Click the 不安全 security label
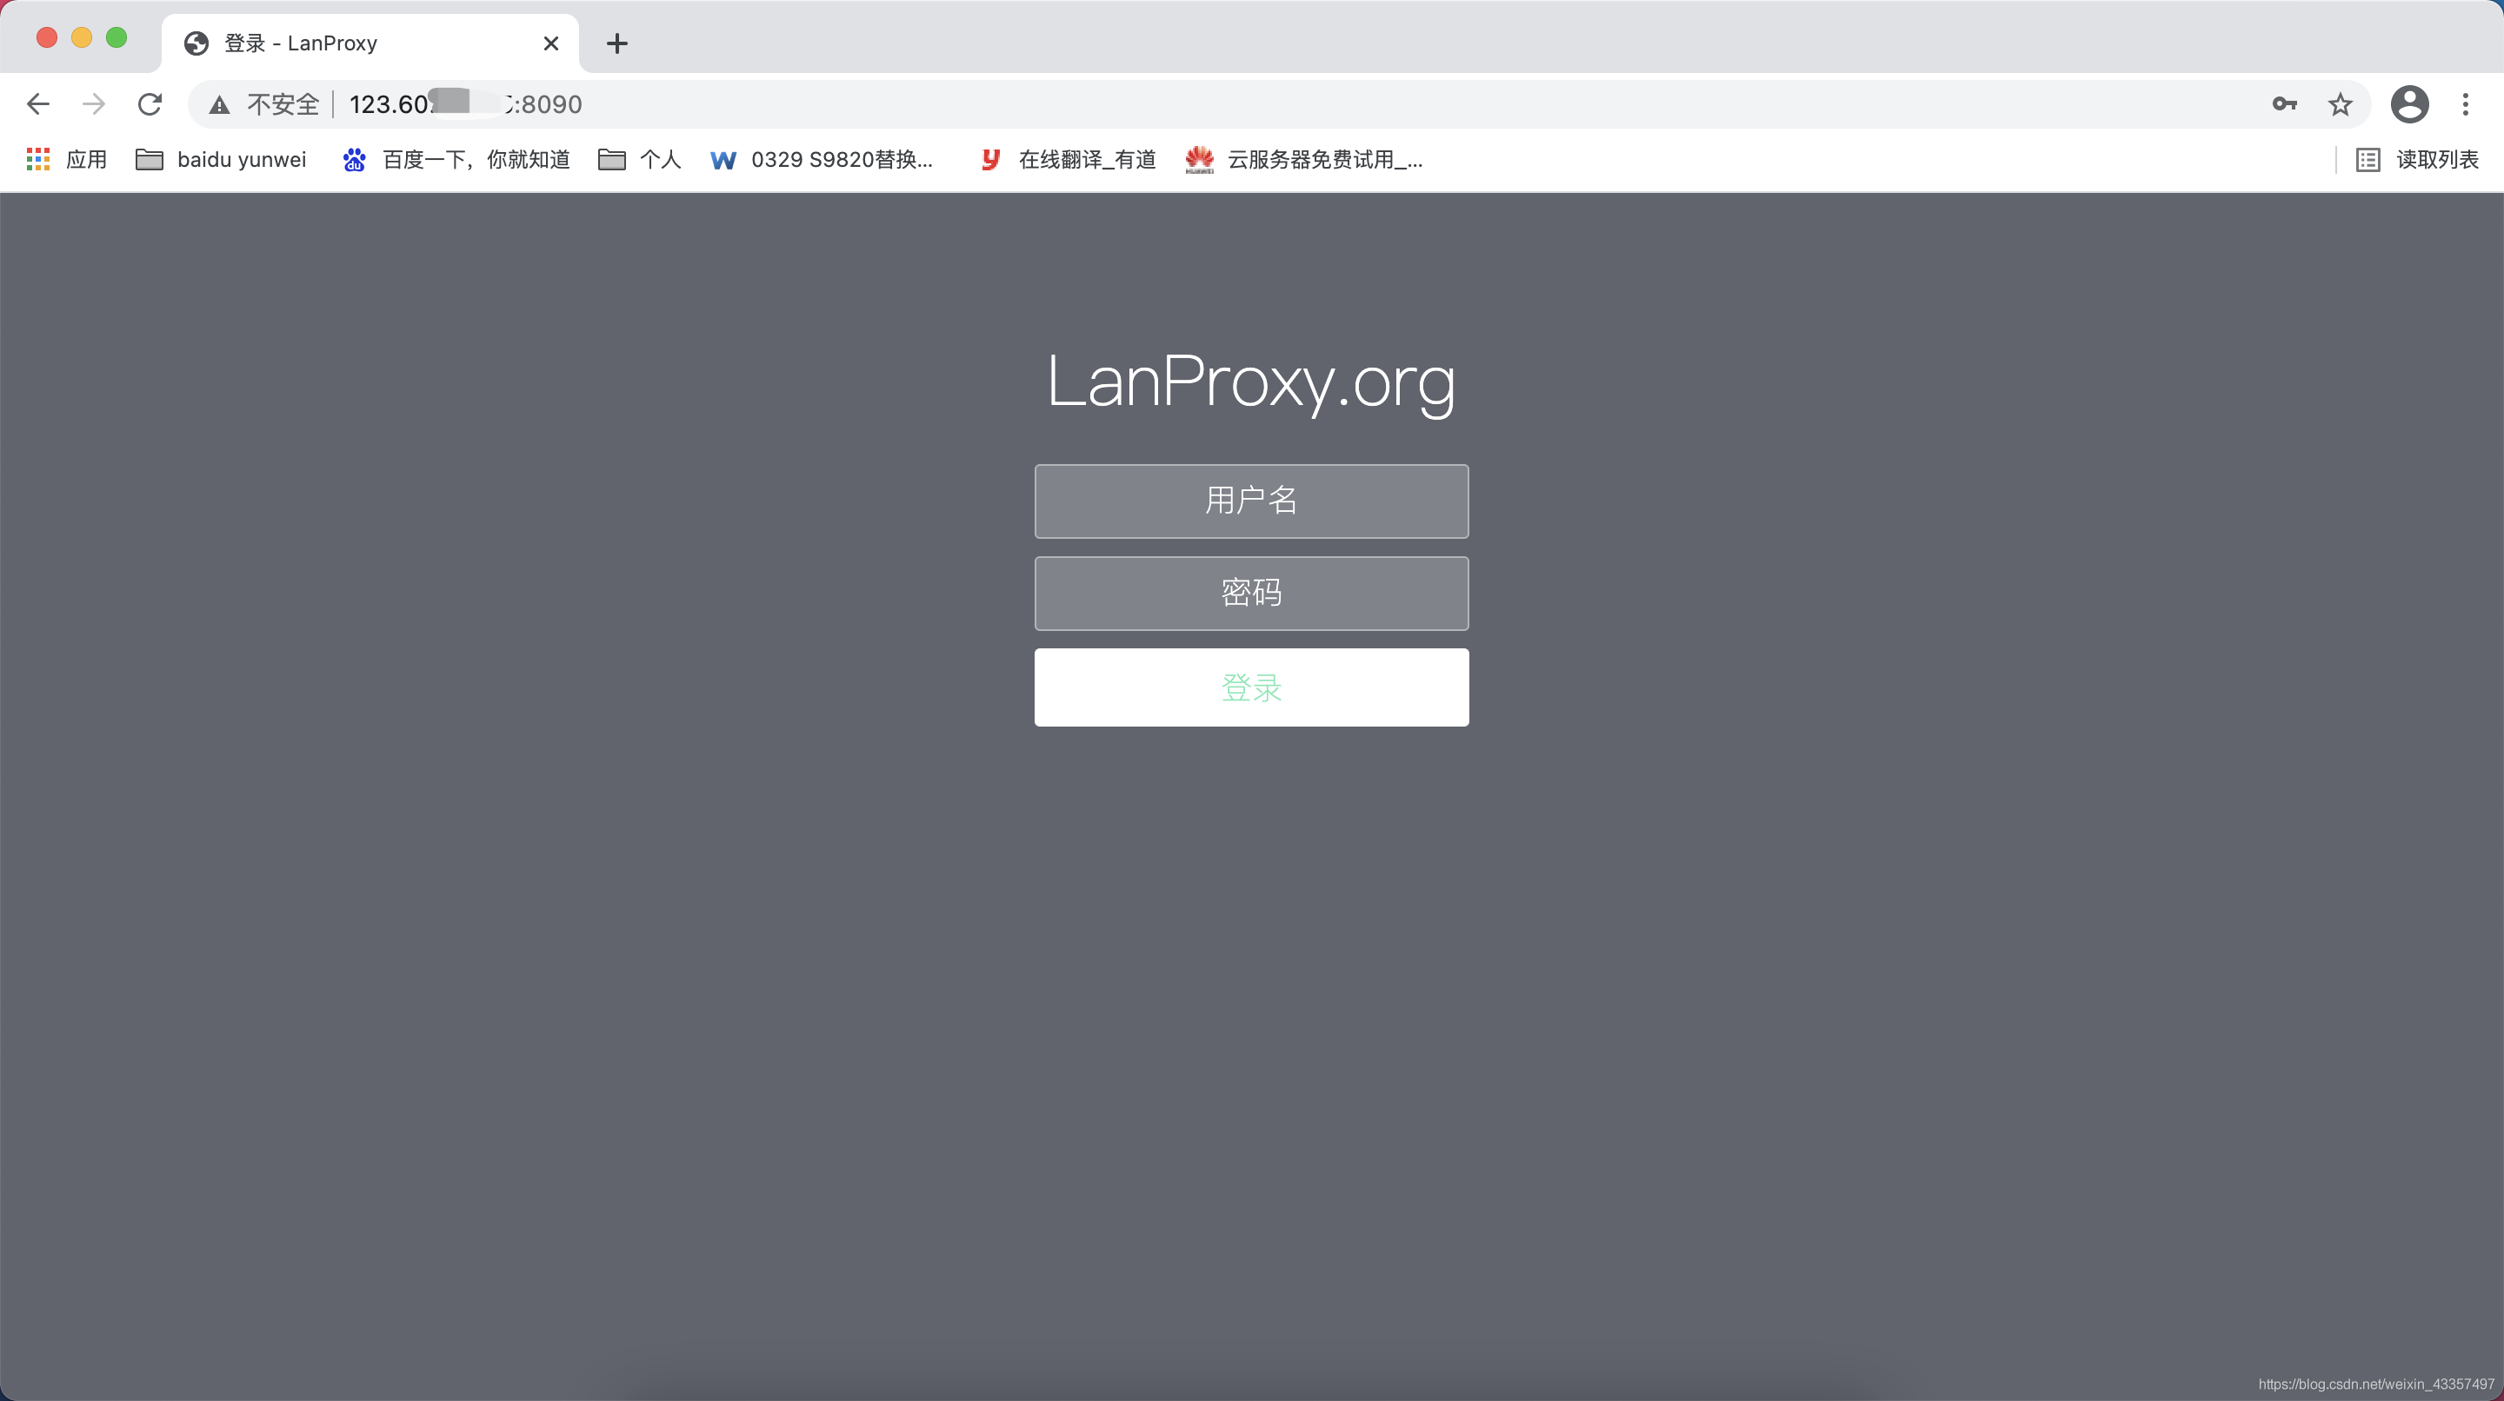2504x1401 pixels. tap(283, 104)
